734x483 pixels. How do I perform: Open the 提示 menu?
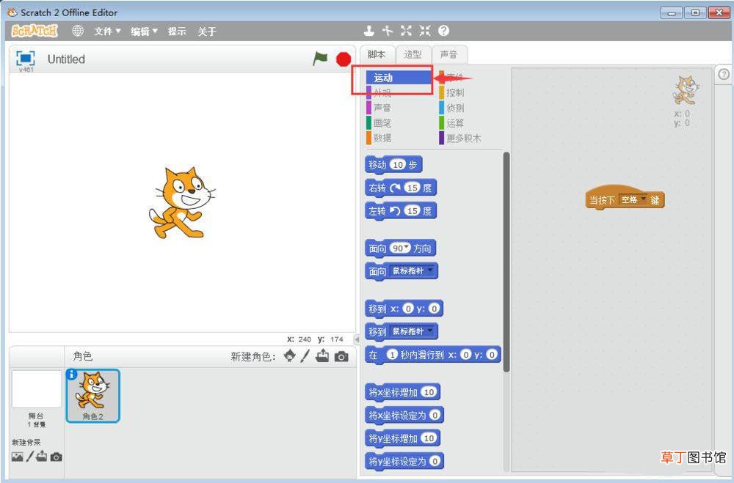coord(177,32)
